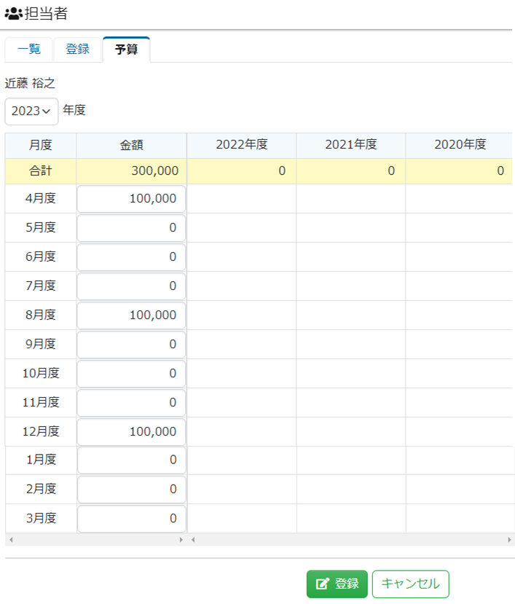
Task: Click the 4月度 row label
Action: tap(41, 199)
